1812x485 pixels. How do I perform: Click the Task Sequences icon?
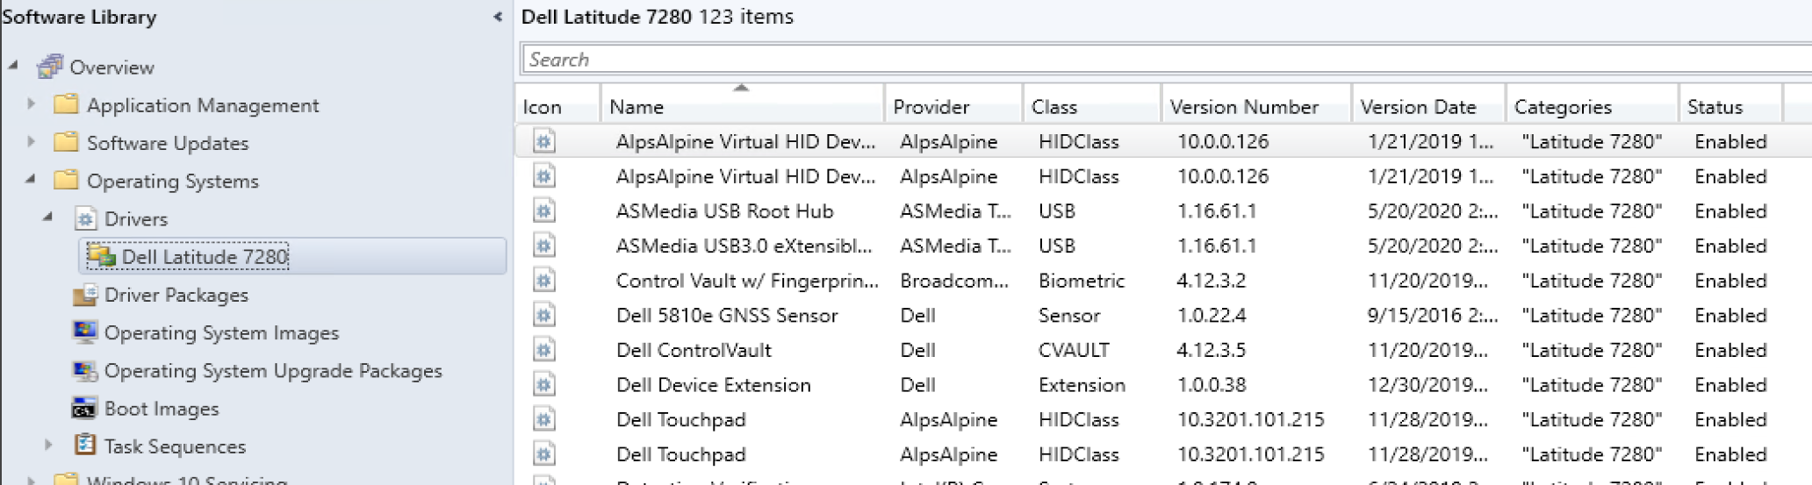click(85, 446)
